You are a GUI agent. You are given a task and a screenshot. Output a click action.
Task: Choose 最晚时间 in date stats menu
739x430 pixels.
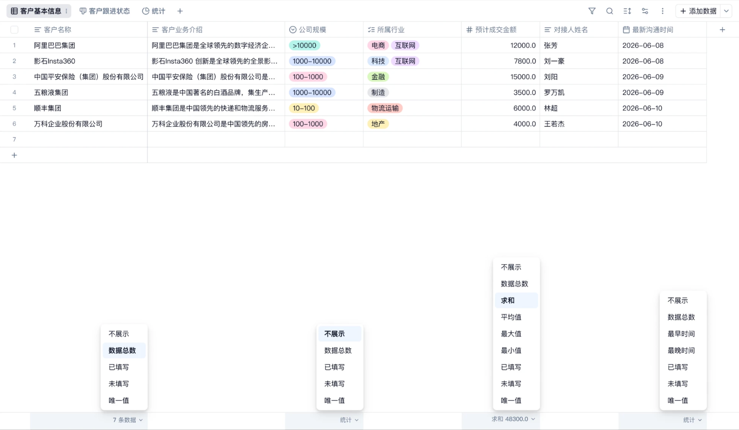pos(683,350)
